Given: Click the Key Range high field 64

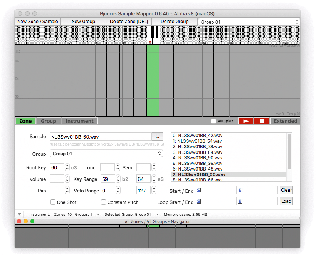Looking at the screenshot, I should click(143, 179).
